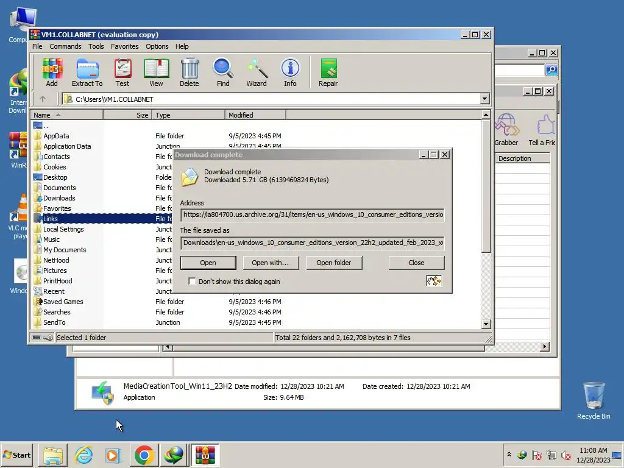Select the Searches folder
The height and width of the screenshot is (468, 624).
tap(57, 312)
